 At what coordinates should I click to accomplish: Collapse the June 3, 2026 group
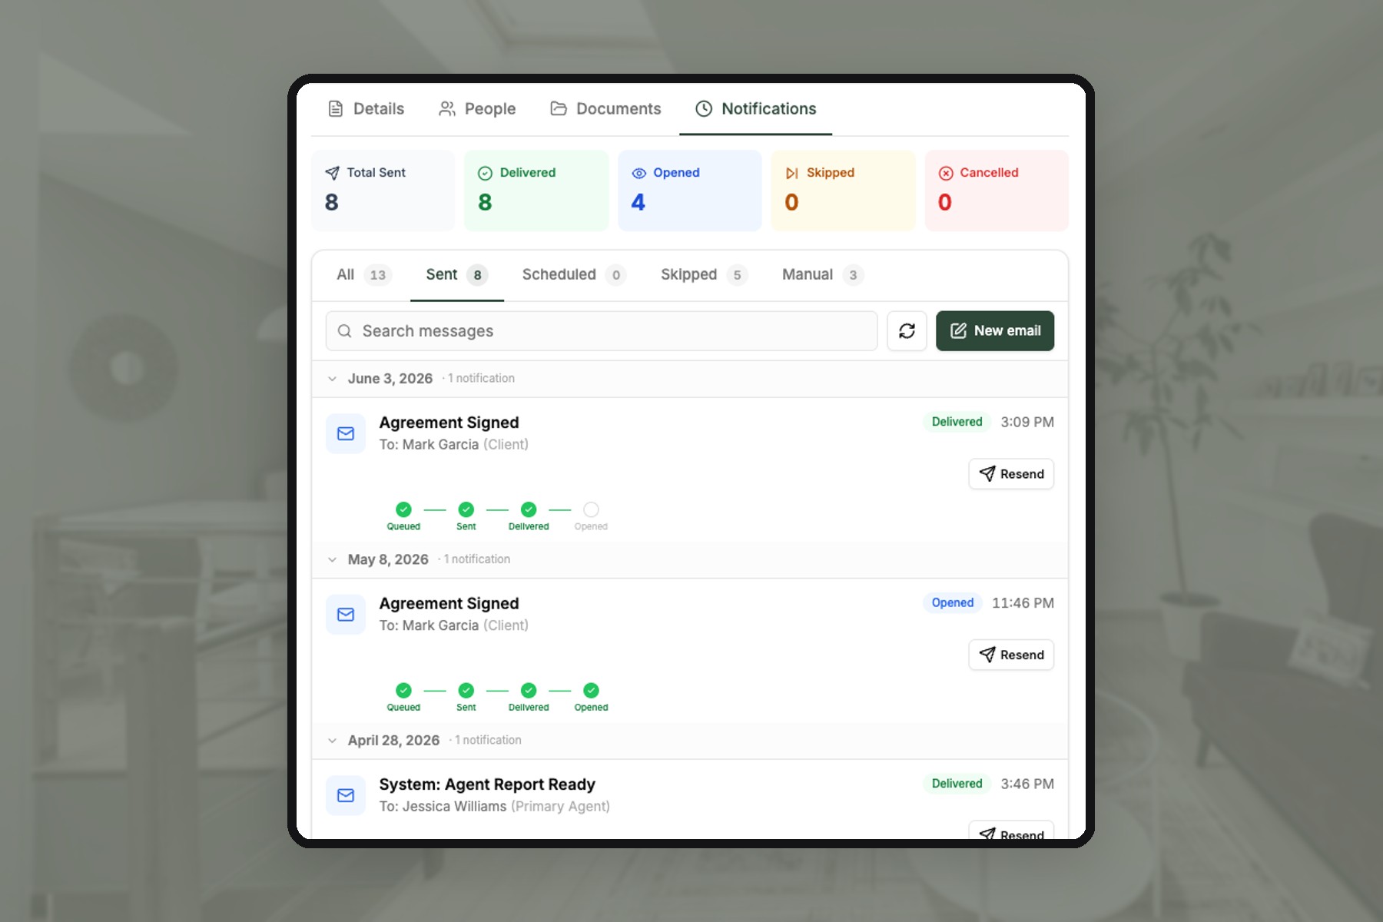[x=332, y=379]
